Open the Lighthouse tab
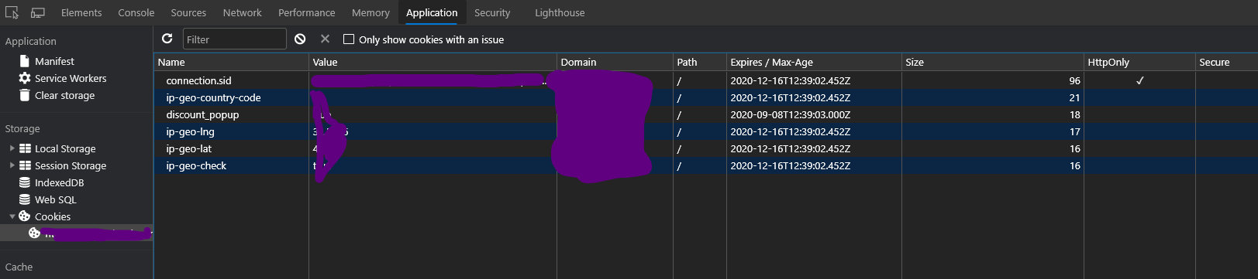Viewport: 1258px width, 279px height. coord(560,12)
